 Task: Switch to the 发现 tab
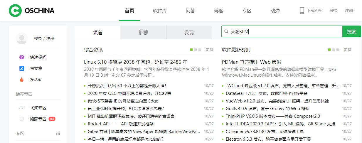click(189, 32)
